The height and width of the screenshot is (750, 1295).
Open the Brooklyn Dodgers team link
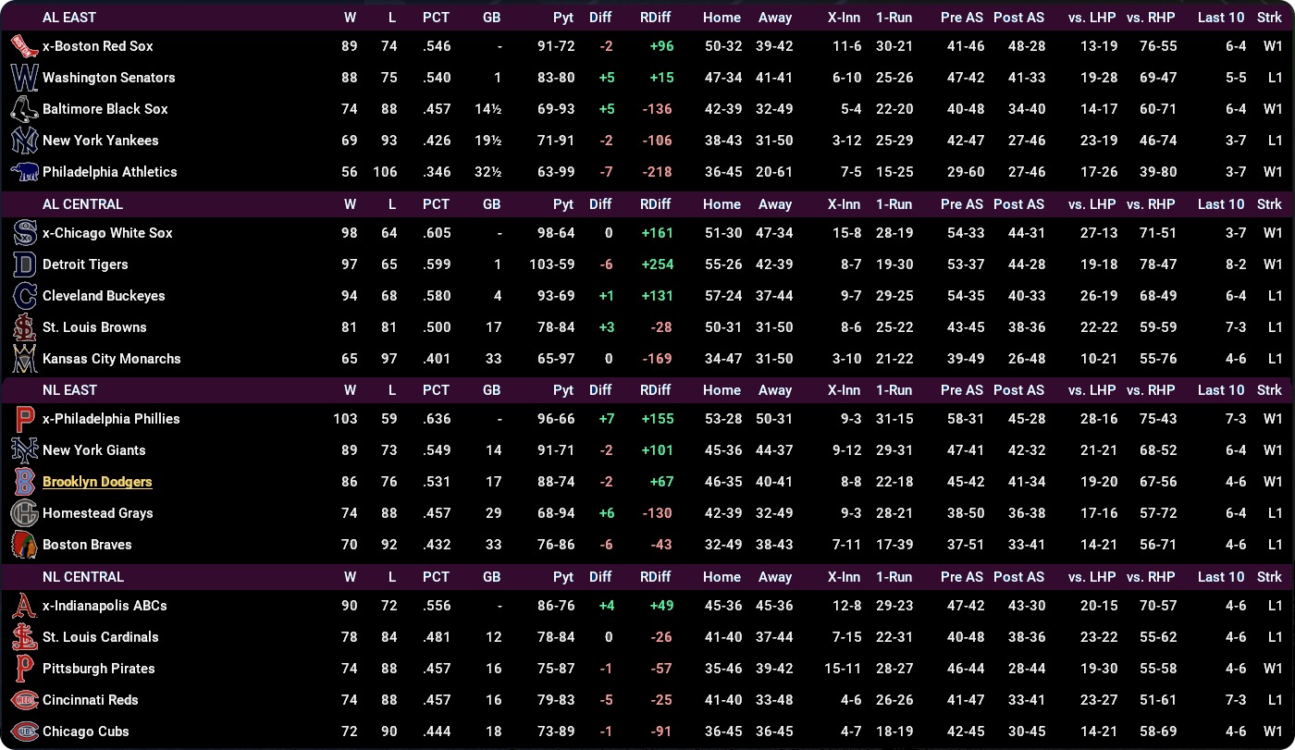[x=97, y=482]
